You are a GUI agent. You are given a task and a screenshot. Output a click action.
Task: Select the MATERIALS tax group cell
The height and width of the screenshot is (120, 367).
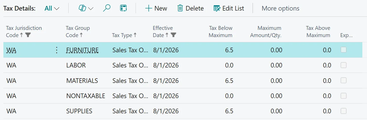(82, 81)
